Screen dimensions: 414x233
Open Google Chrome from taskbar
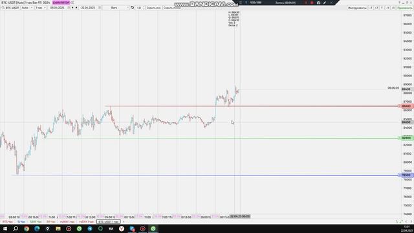(x=27, y=228)
